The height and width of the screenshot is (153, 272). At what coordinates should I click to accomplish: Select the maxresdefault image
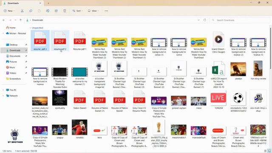[198, 132]
